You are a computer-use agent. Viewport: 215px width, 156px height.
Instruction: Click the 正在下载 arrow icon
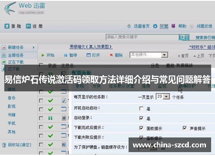point(4,62)
